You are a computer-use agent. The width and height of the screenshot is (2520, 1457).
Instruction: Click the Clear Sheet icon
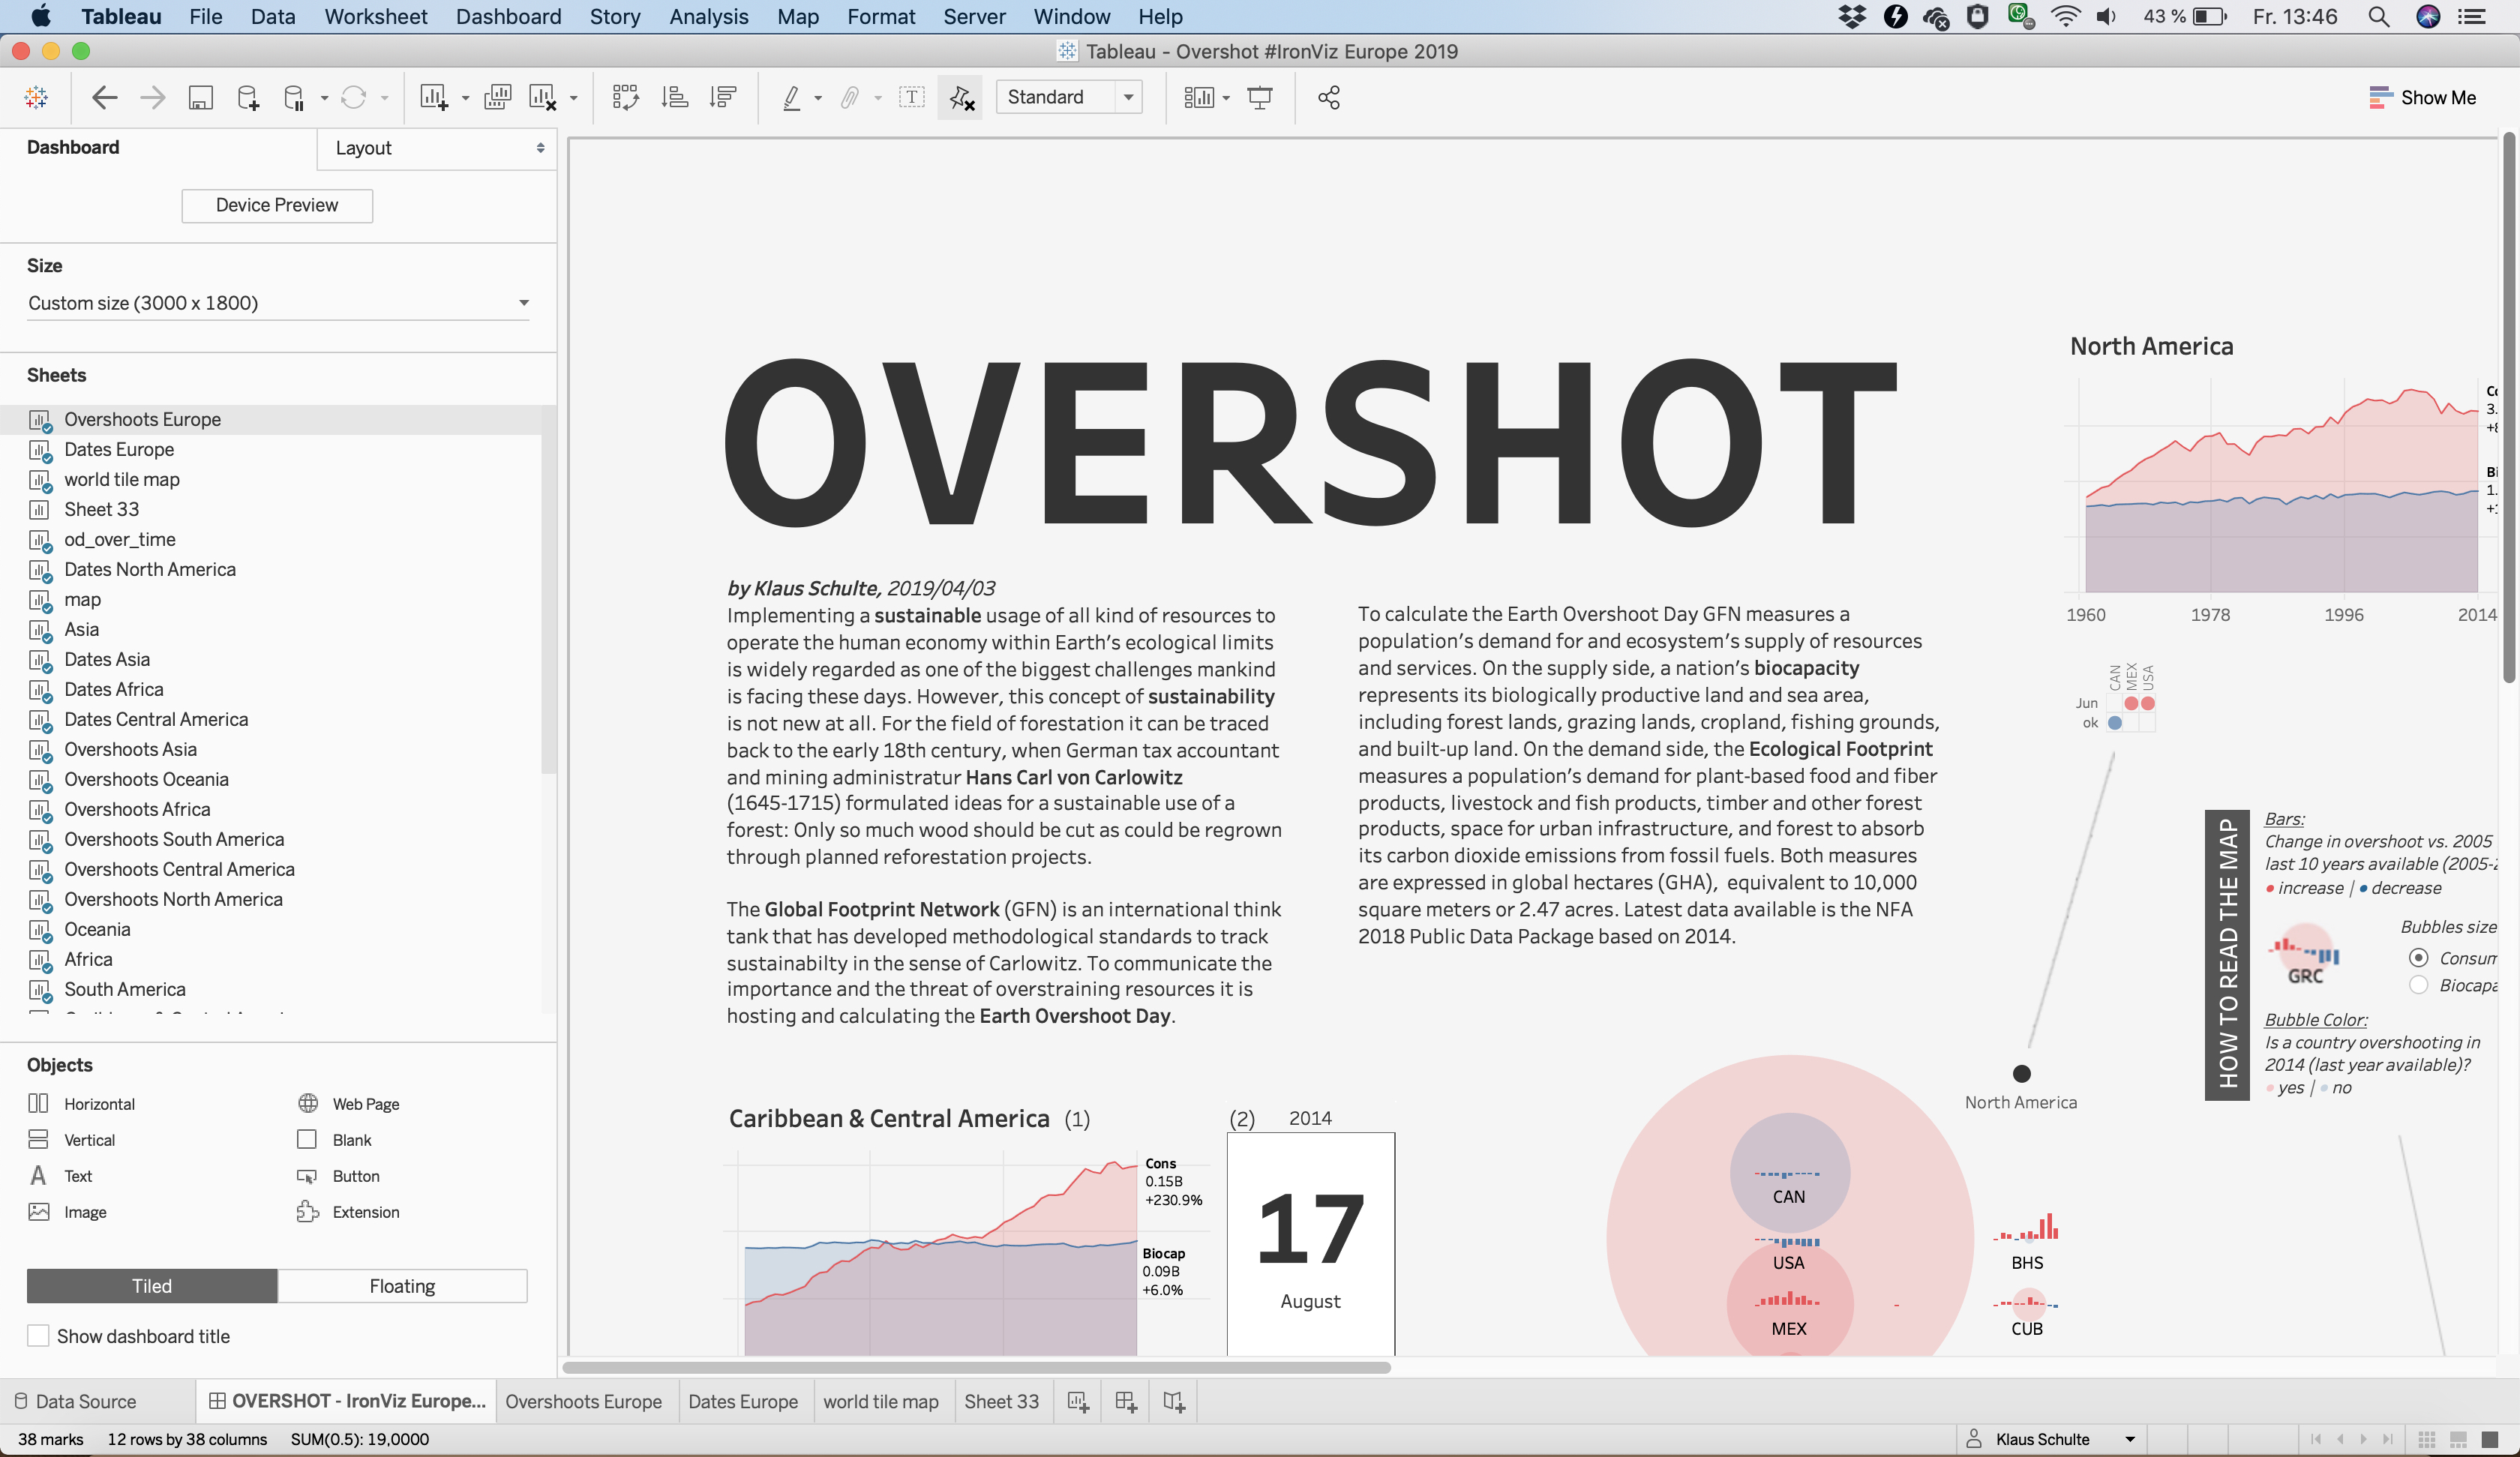542,97
